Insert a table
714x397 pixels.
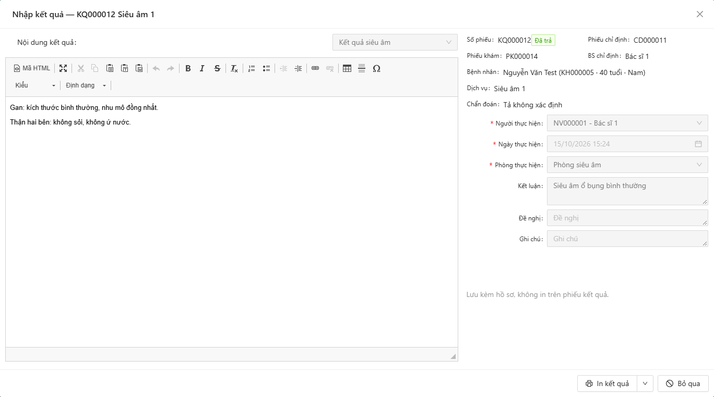347,68
